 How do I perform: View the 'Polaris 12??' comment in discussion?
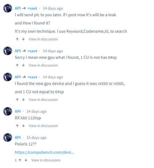click(46, 160)
